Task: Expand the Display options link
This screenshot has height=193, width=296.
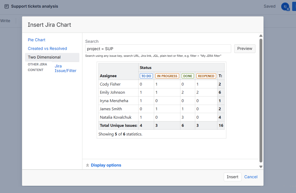Action: (x=106, y=165)
